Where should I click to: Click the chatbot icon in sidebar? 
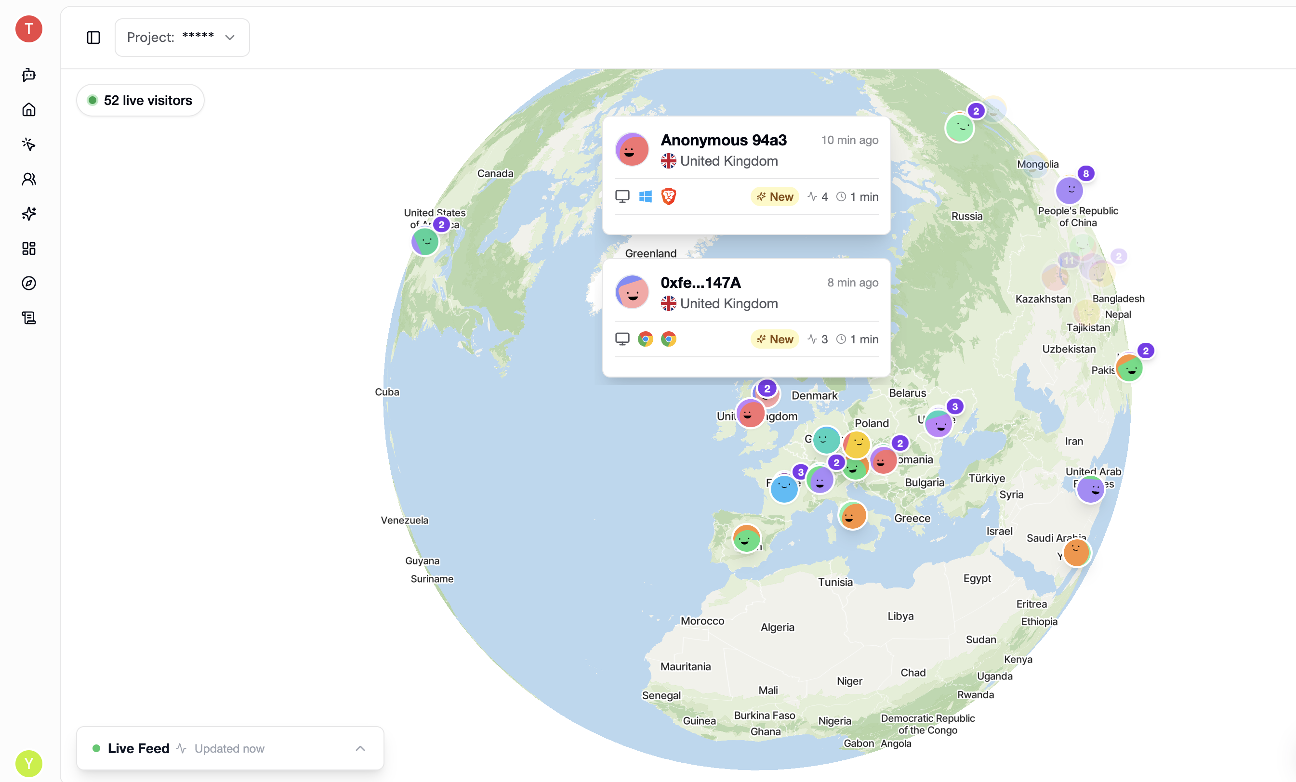[x=29, y=75]
